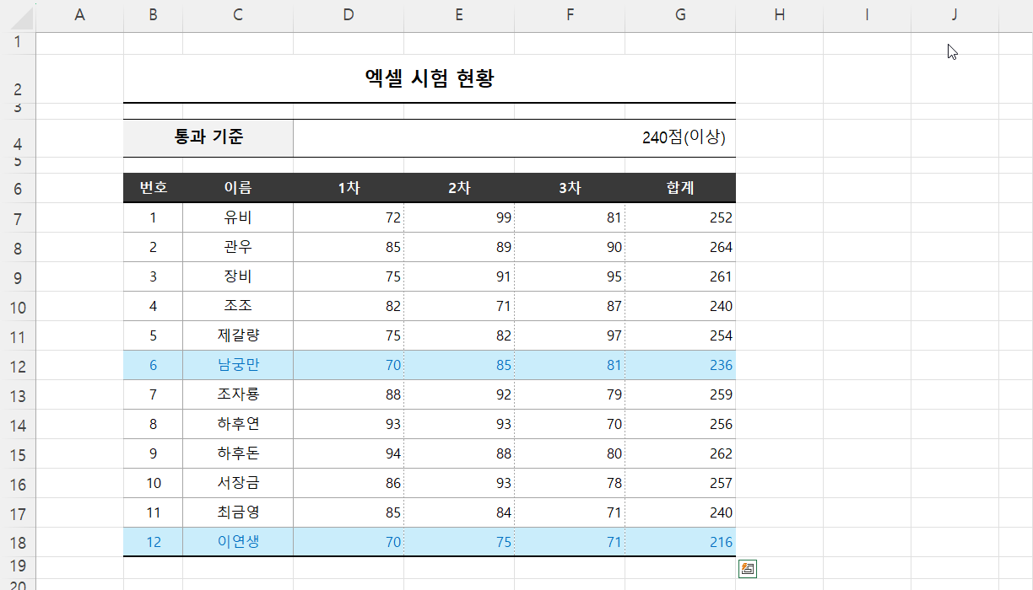1033x590 pixels.
Task: Select row 4 header
Action: [x=18, y=138]
